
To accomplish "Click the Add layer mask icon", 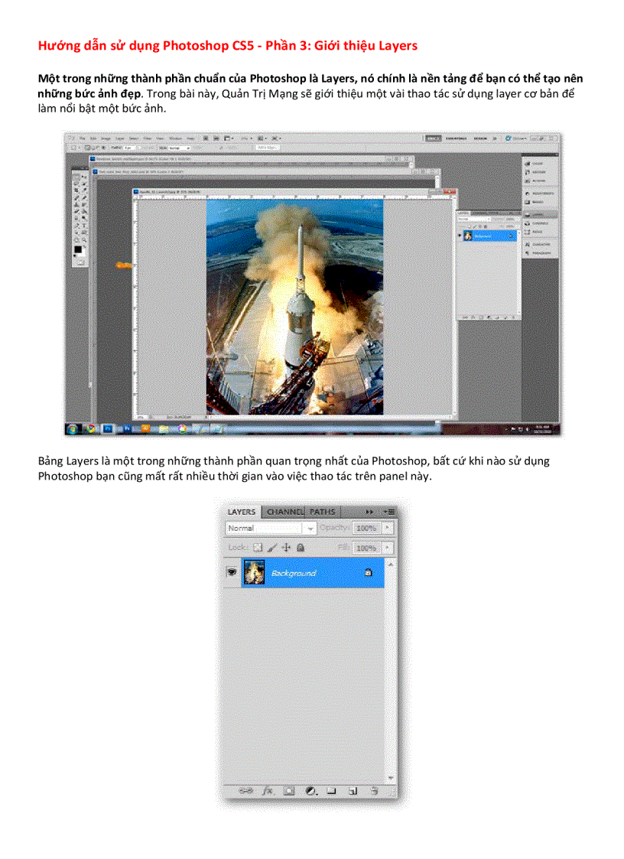I will pos(289,789).
